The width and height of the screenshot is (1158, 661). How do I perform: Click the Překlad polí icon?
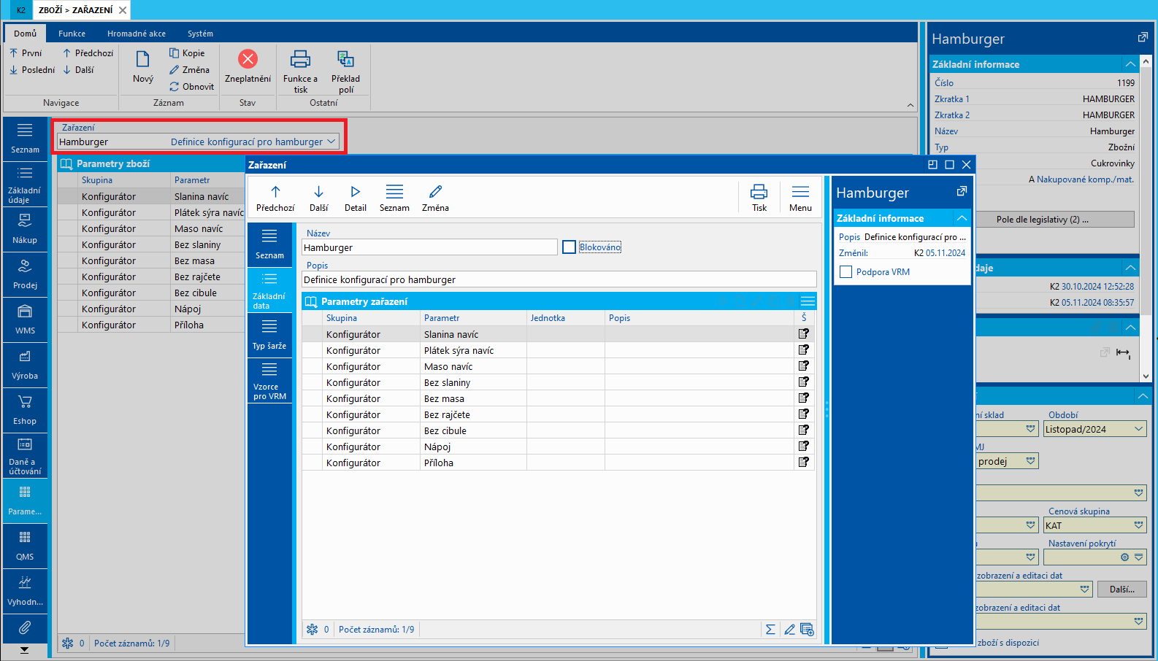click(x=345, y=60)
